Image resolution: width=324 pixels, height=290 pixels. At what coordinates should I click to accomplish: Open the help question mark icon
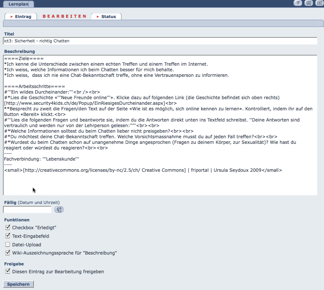[x=298, y=3]
